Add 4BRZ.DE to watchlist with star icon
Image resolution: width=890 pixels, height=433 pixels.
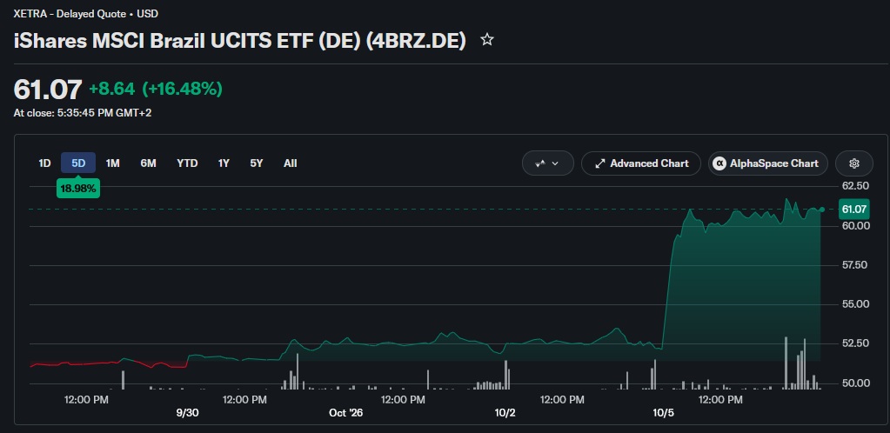tap(487, 40)
